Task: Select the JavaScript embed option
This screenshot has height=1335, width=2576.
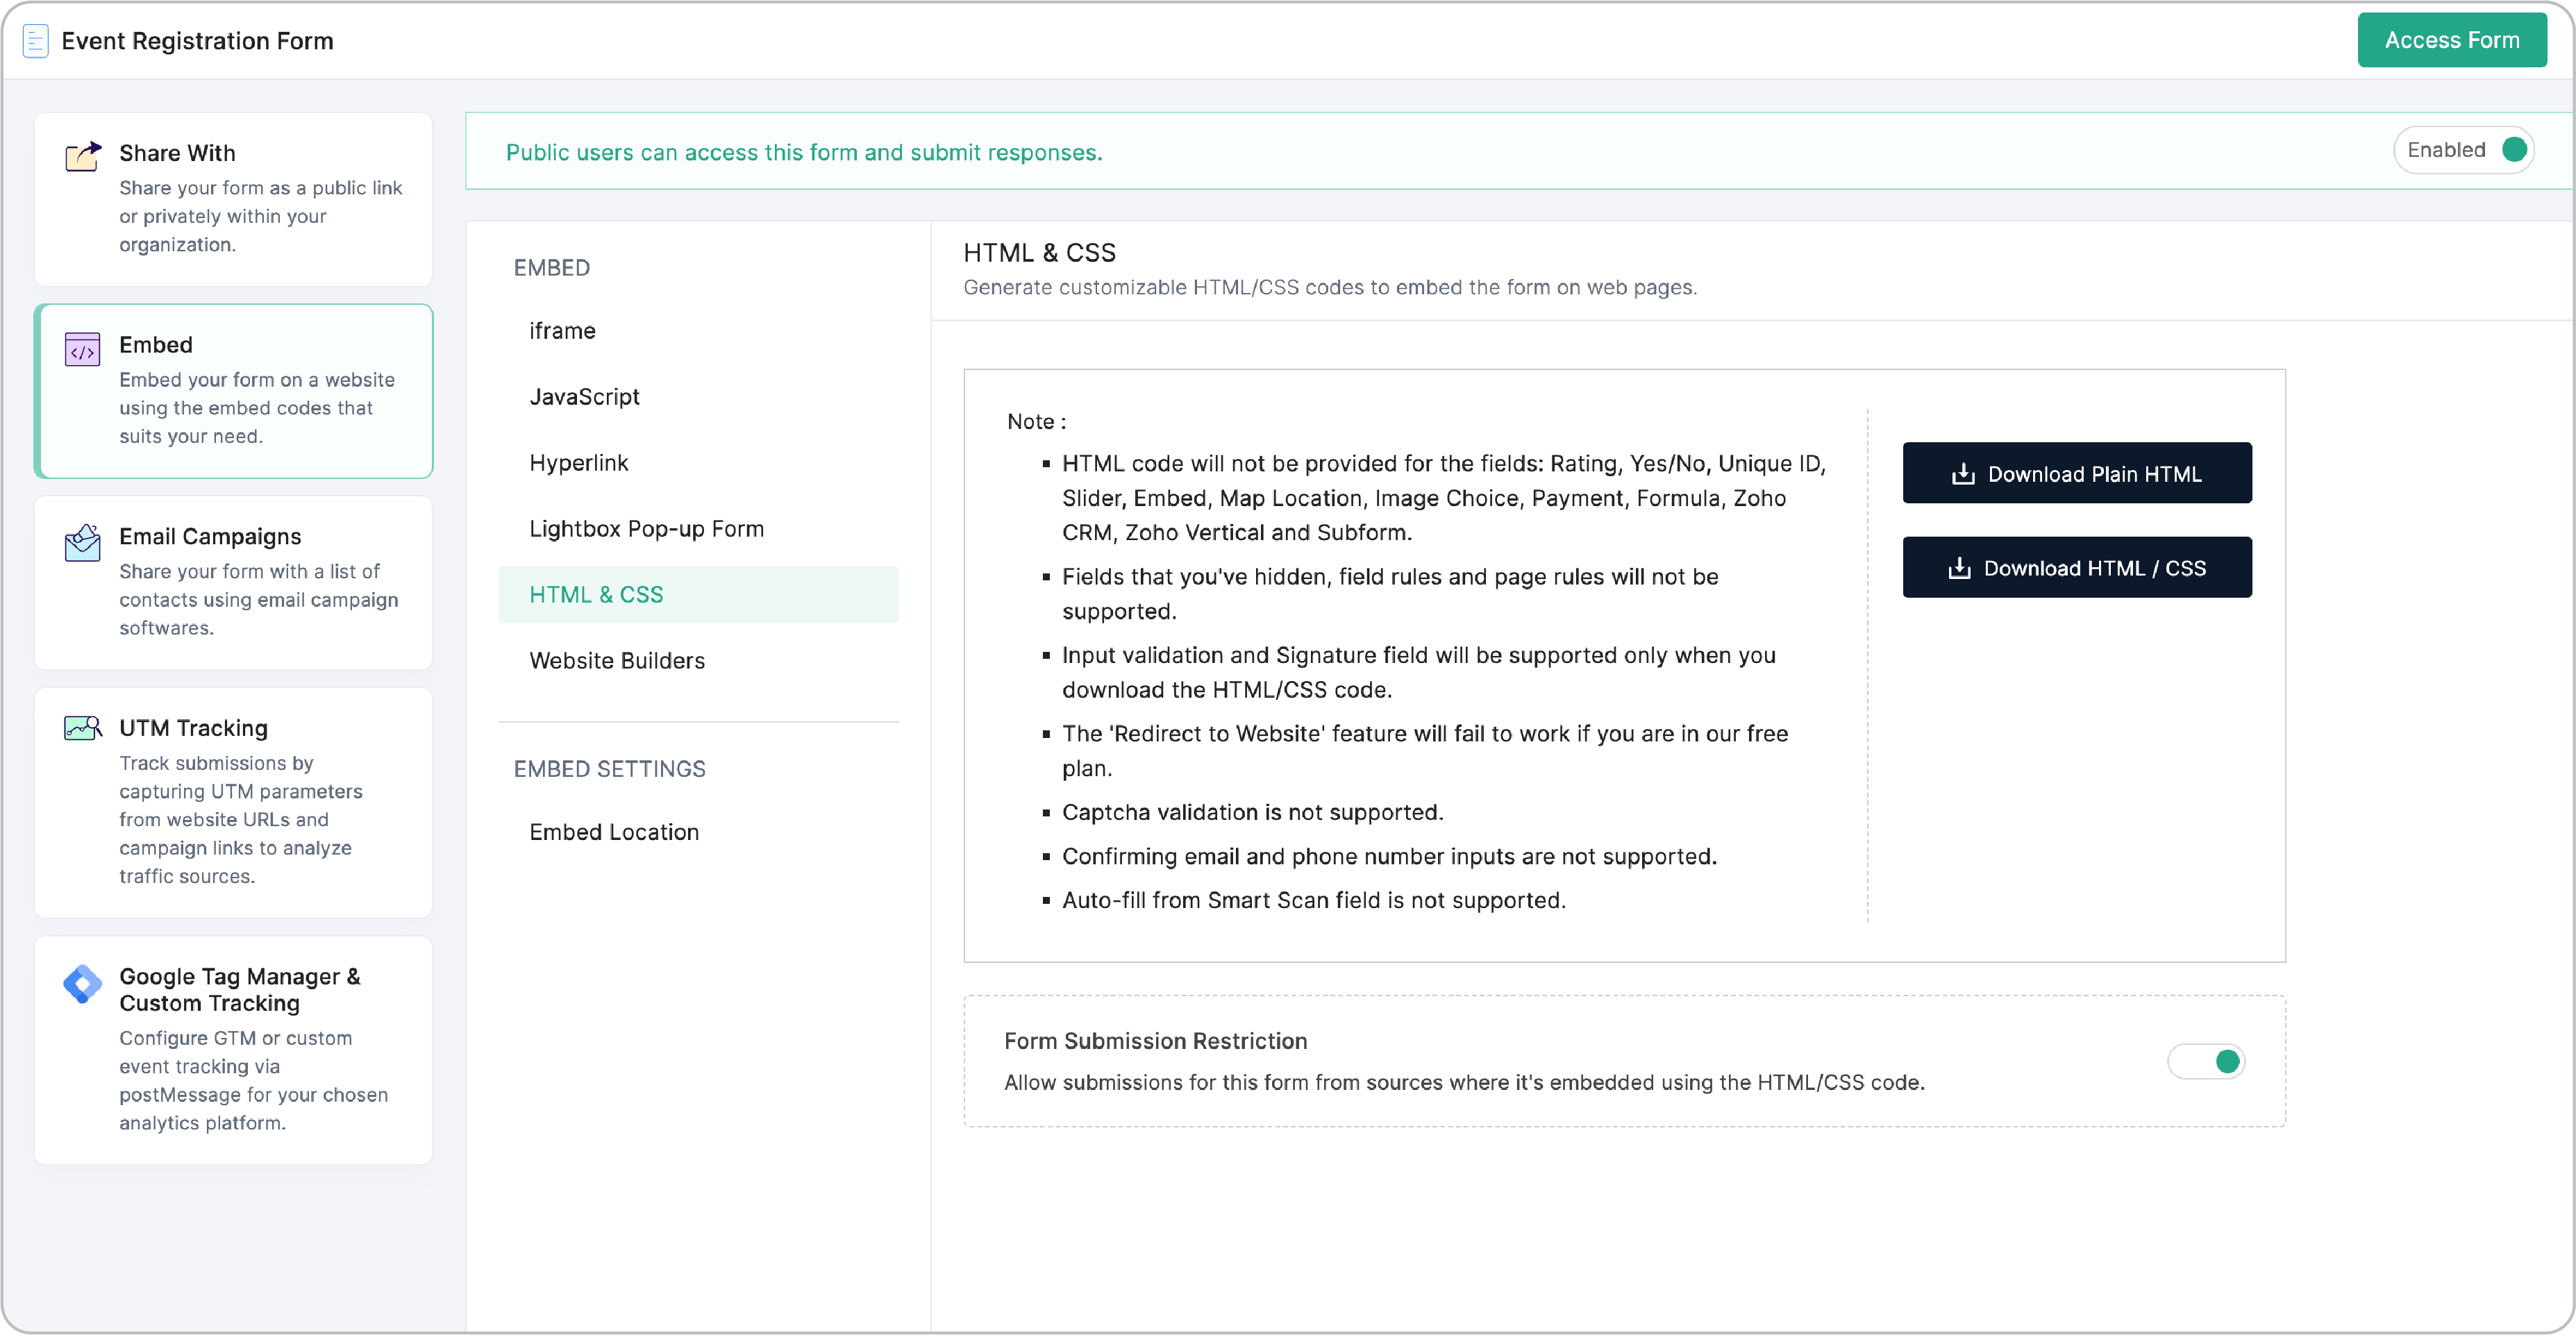Action: (x=584, y=397)
